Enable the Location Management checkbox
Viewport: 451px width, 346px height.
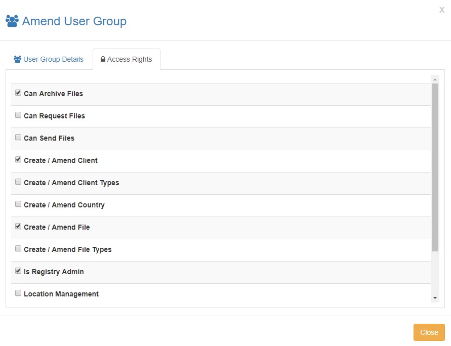coord(18,293)
